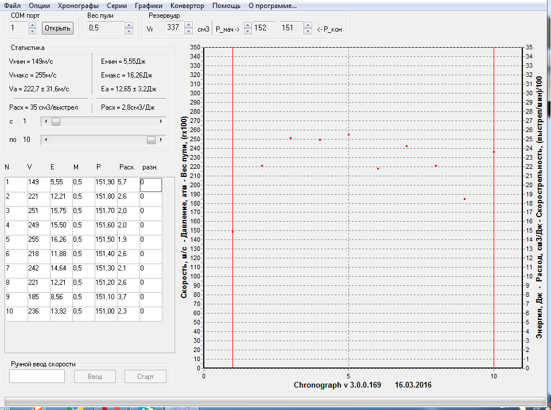Click left arrow of the 'по' range slider
The width and height of the screenshot is (551, 410).
[x=46, y=140]
